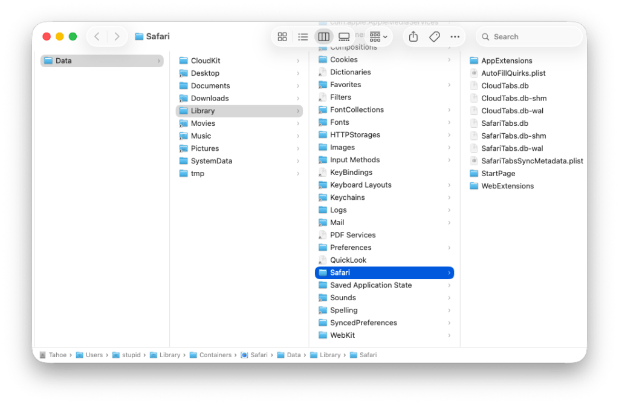Go back with the left arrow button
Viewport: 619px width, 405px height.
pyautogui.click(x=97, y=37)
